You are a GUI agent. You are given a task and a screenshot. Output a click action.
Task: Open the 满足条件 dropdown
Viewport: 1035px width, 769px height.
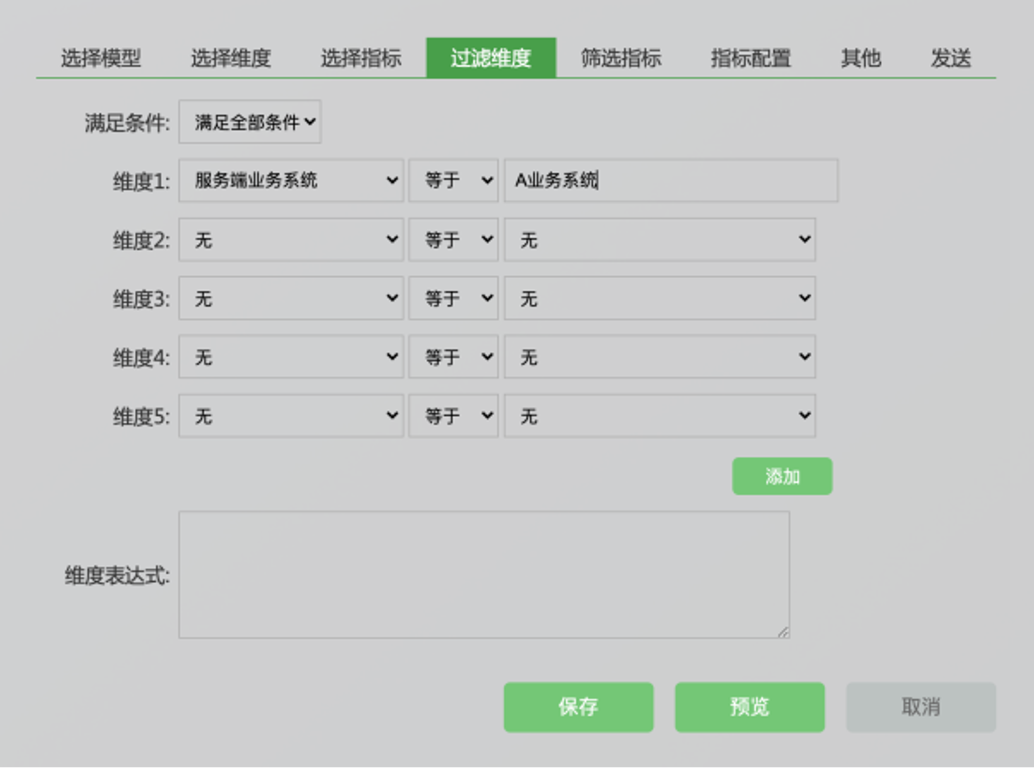tap(250, 122)
